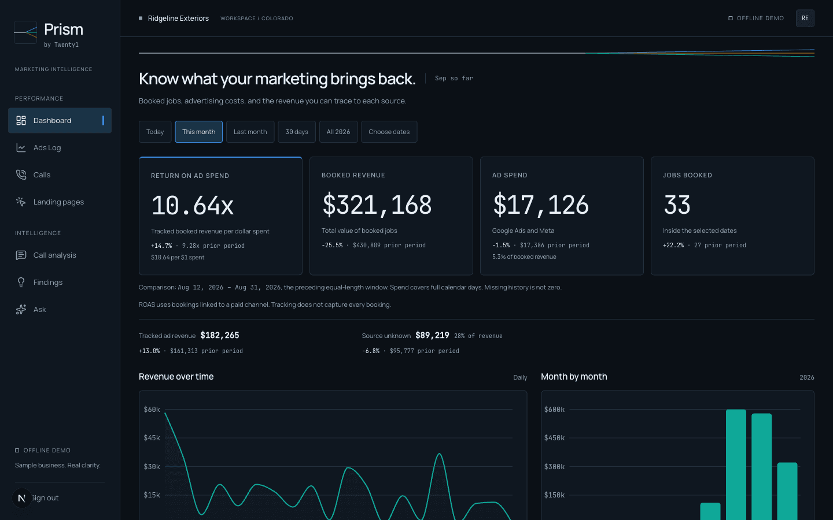The height and width of the screenshot is (520, 833).
Task: Click the Ads Log chart icon
Action: tap(21, 147)
